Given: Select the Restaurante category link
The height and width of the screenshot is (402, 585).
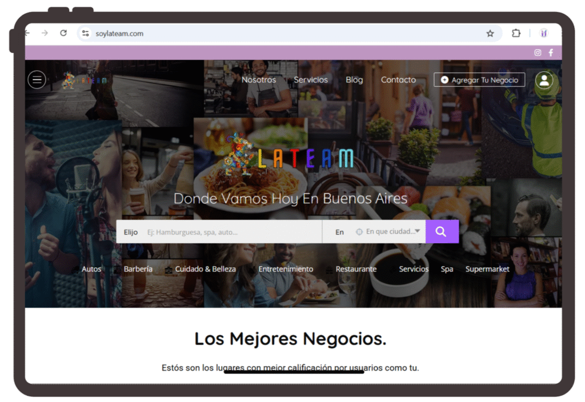Looking at the screenshot, I should coord(356,269).
